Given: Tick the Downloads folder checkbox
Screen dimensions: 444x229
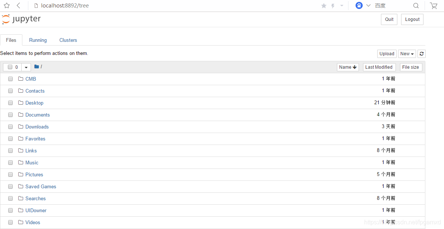Looking at the screenshot, I should coord(10,127).
